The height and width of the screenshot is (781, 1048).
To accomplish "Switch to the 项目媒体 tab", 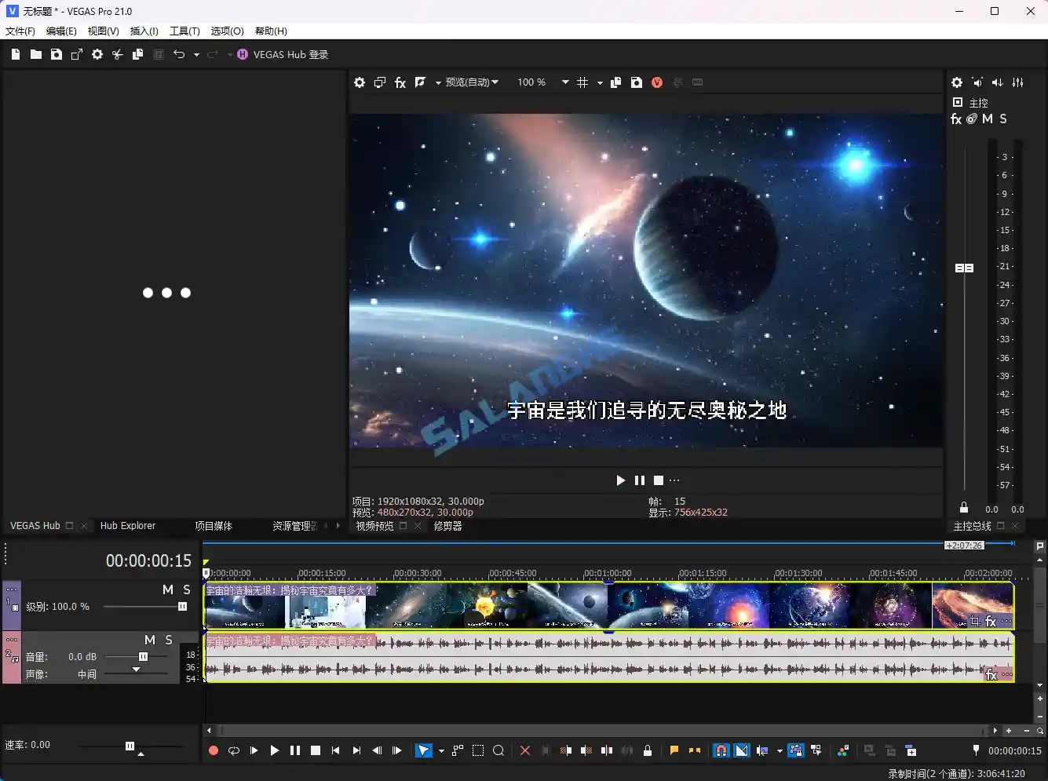I will pyautogui.click(x=214, y=526).
